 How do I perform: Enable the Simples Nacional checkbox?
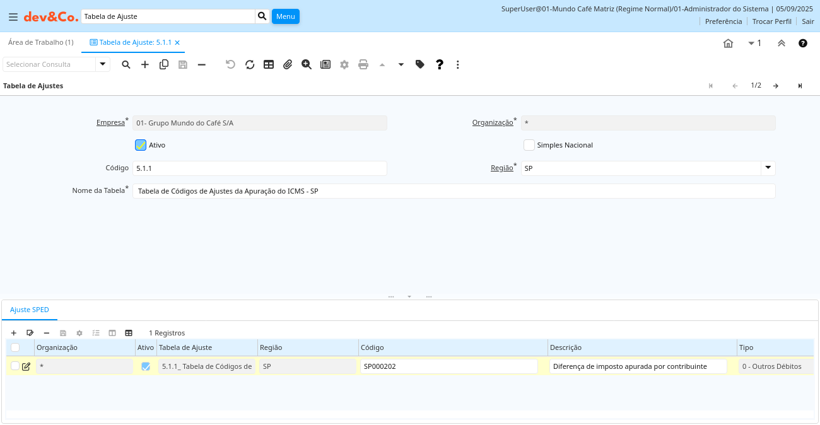tap(529, 145)
